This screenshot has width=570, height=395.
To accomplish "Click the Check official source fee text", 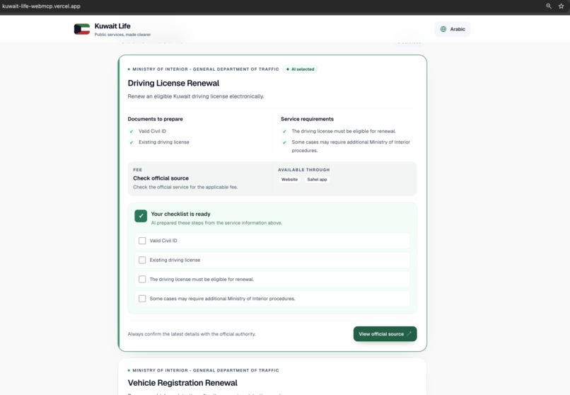I will (161, 178).
